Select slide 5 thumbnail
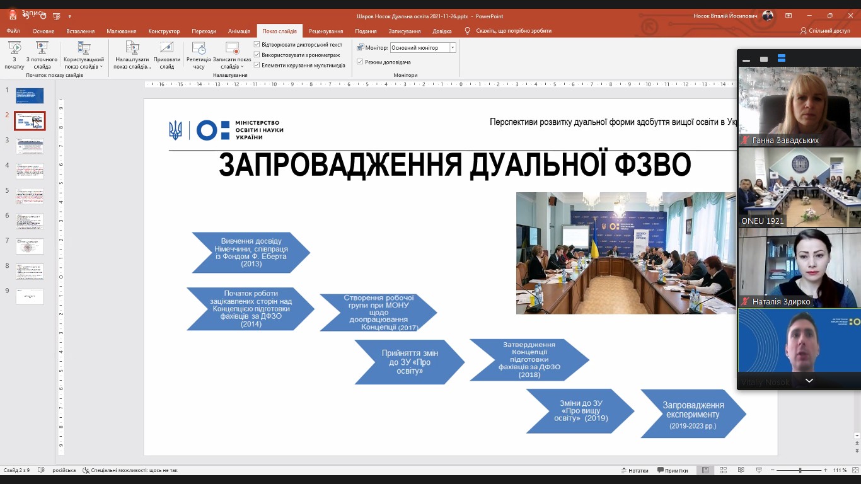This screenshot has width=861, height=484. [x=30, y=196]
